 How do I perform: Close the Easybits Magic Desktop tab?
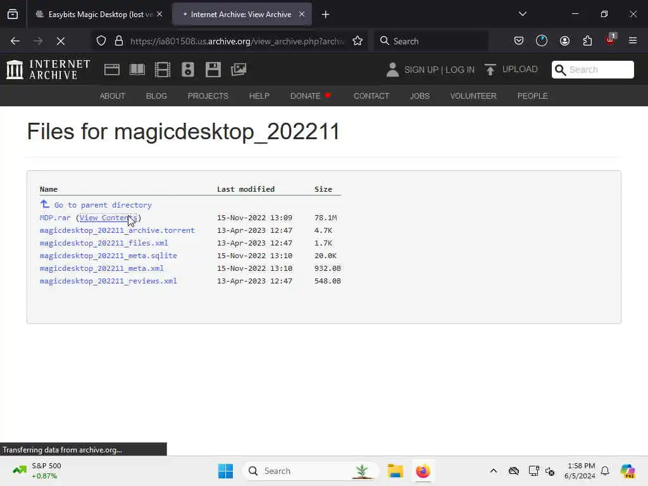(x=159, y=15)
